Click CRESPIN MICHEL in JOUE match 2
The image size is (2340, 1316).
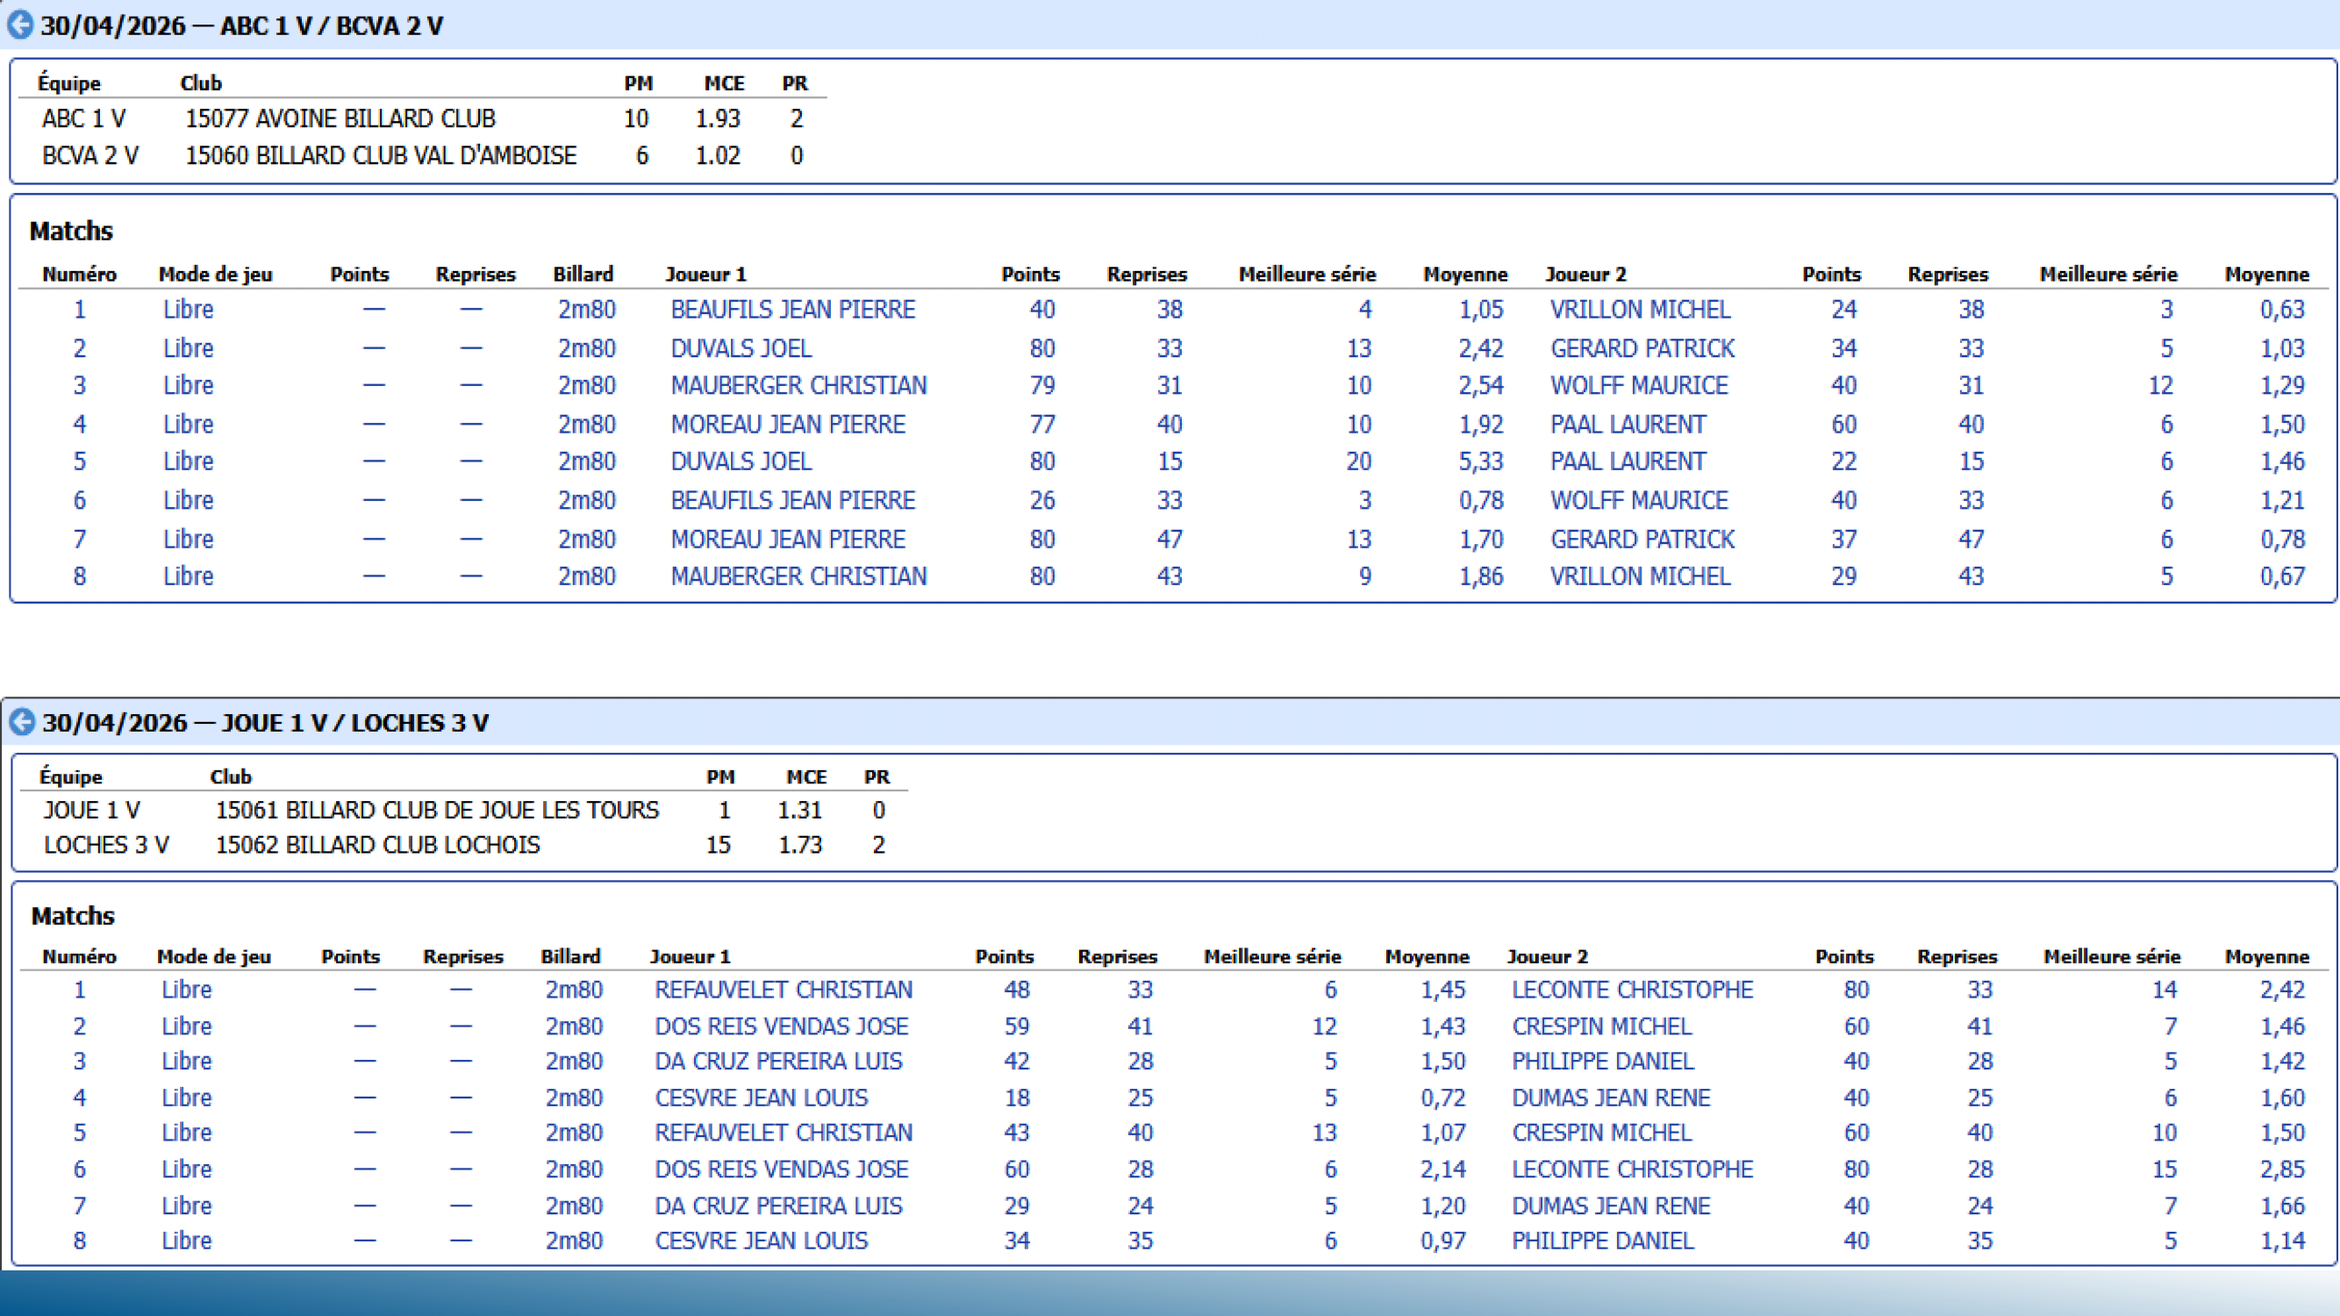[1601, 1026]
